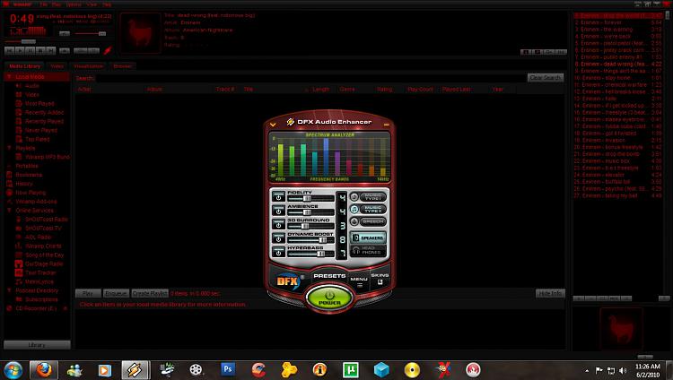This screenshot has width=673, height=380.
Task: Switch DFX output to Headphones
Action: coord(368,250)
